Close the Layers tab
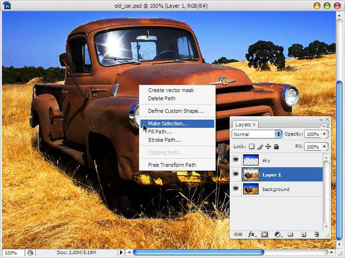 [254, 124]
